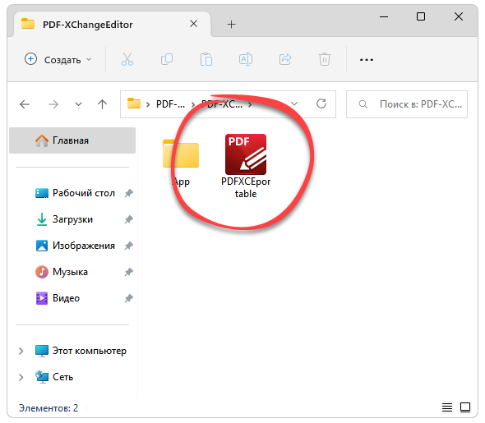Go up one folder level

coord(103,104)
